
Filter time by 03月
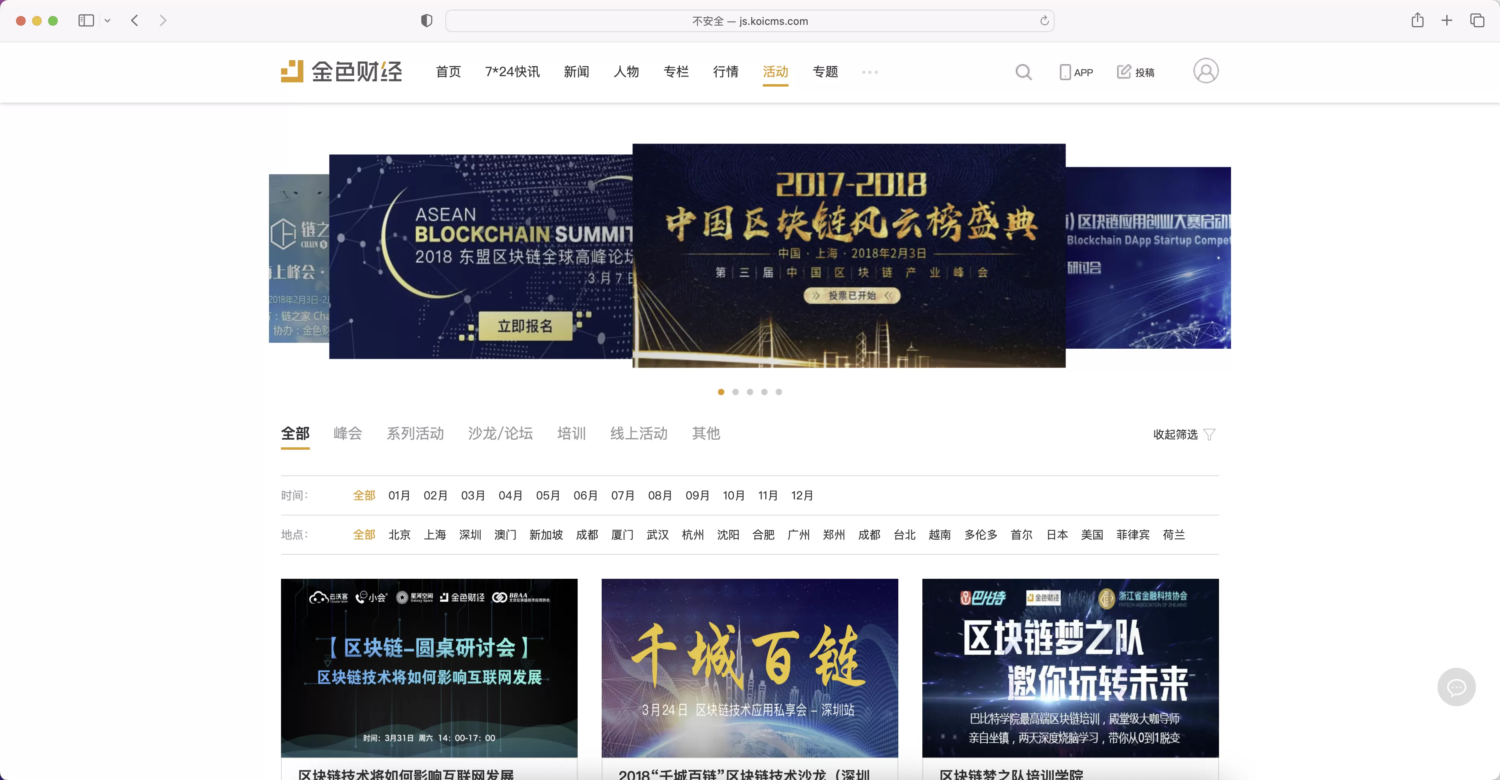[x=473, y=495]
